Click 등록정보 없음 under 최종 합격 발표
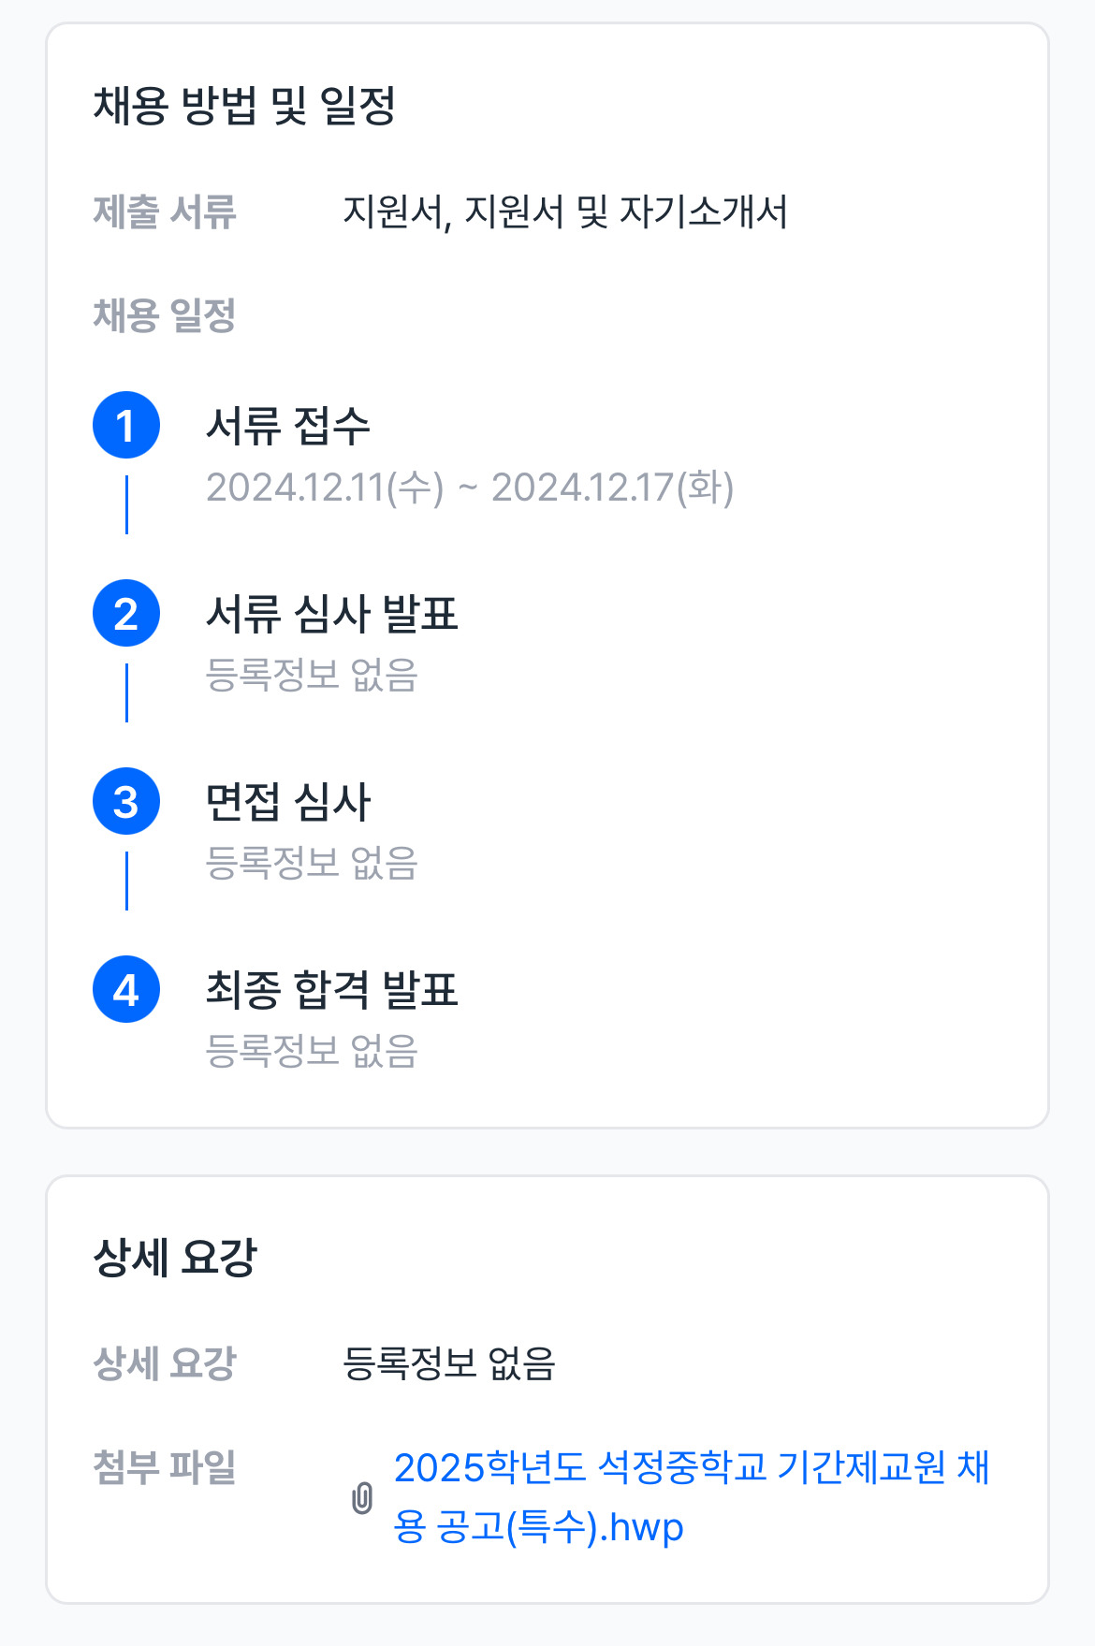 pos(312,1051)
